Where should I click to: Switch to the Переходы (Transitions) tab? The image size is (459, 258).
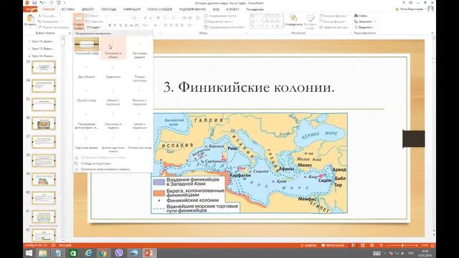coord(108,9)
